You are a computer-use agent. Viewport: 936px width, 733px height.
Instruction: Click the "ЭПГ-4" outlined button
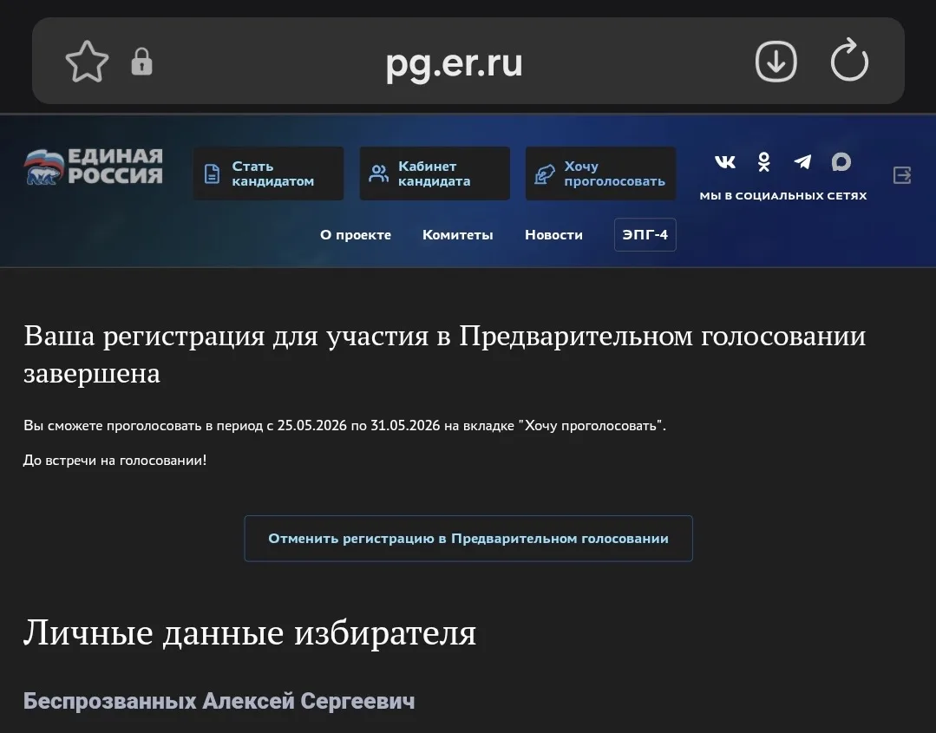coord(645,235)
